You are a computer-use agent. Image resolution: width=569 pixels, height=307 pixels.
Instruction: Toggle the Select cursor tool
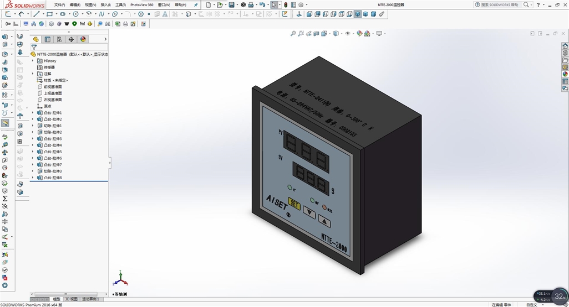273,5
